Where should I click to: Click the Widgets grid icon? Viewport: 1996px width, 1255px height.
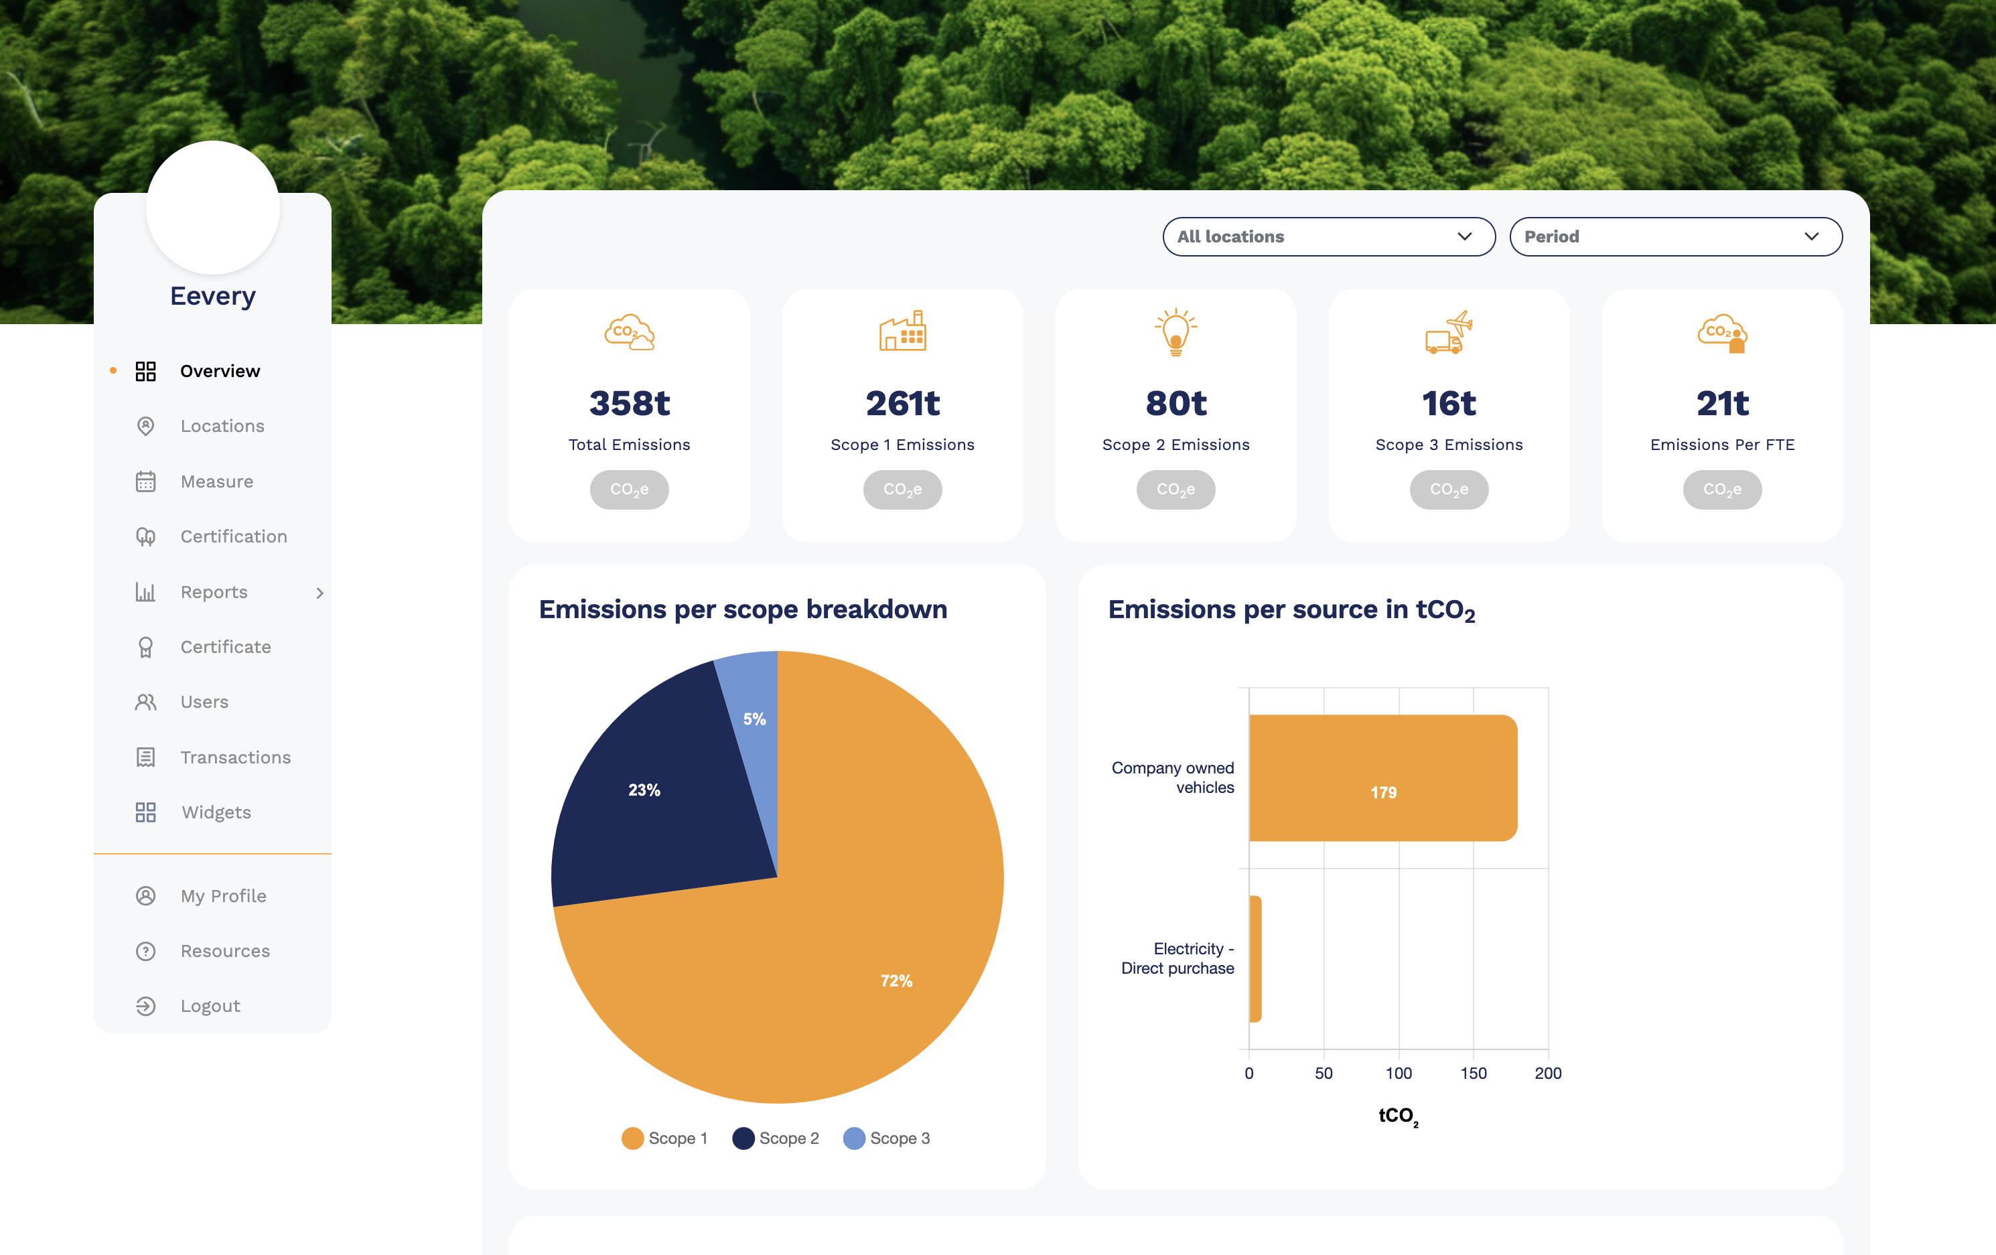[x=145, y=812]
